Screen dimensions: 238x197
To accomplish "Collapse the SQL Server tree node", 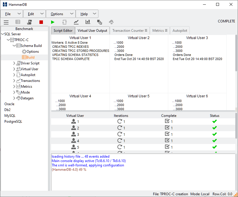I will [3, 34].
